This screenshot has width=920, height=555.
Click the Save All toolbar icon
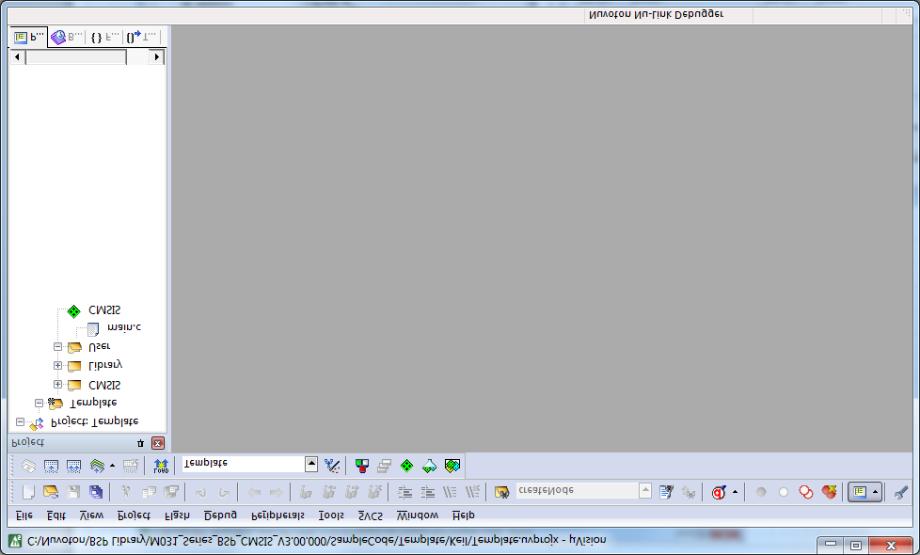(96, 491)
